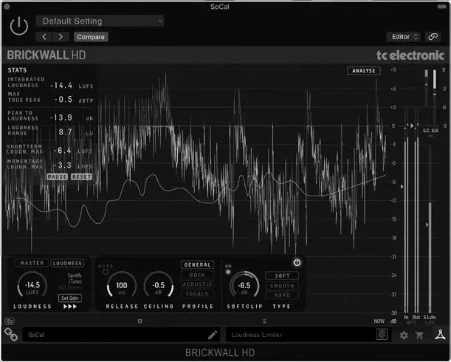This screenshot has width=451, height=362.
Task: Switch to the MASTER tab
Action: 32,263
